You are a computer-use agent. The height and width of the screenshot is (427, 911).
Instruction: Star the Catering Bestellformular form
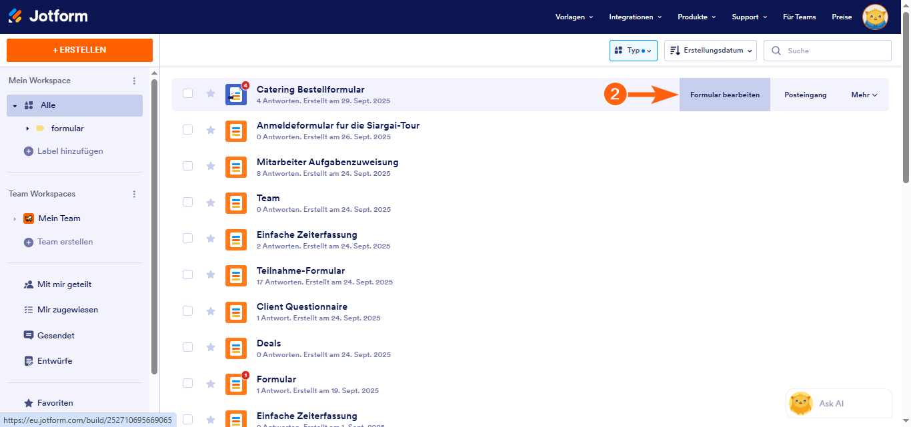click(211, 94)
